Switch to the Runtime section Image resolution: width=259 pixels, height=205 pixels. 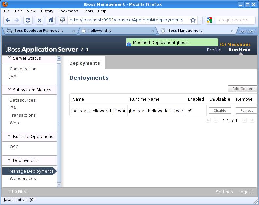pyautogui.click(x=239, y=50)
